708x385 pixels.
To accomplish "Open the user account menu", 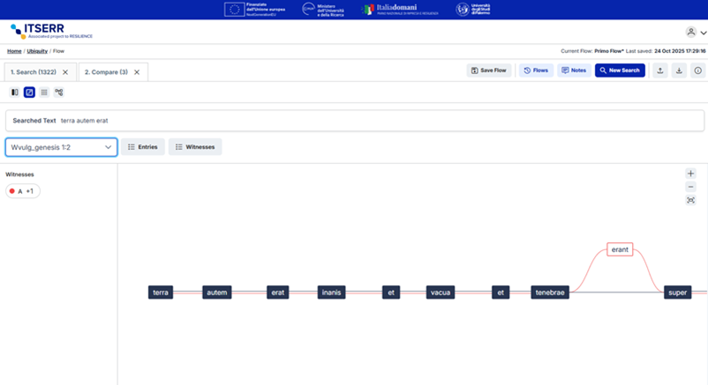I will pyautogui.click(x=696, y=33).
